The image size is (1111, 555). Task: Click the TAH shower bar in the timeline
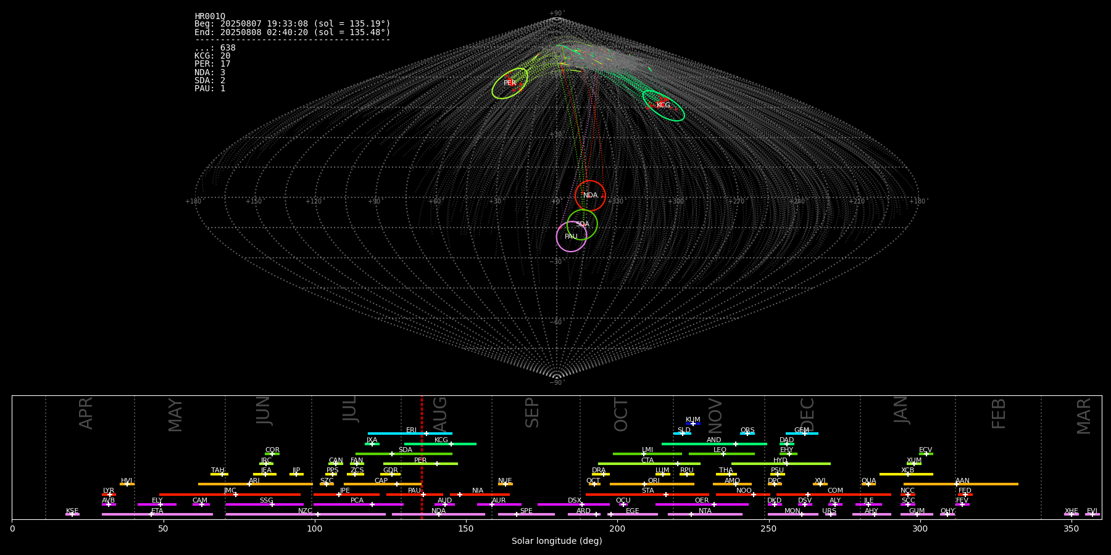point(219,474)
